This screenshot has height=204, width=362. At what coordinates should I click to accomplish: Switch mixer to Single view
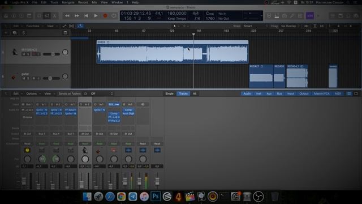click(169, 93)
